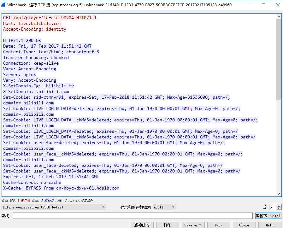
Task: Click the Expires: Fri, 17 Feb 2017 line
Action: tap(51, 177)
